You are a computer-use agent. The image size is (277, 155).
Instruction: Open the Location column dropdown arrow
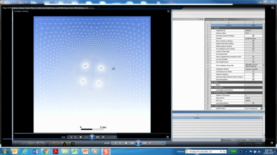click(261, 118)
